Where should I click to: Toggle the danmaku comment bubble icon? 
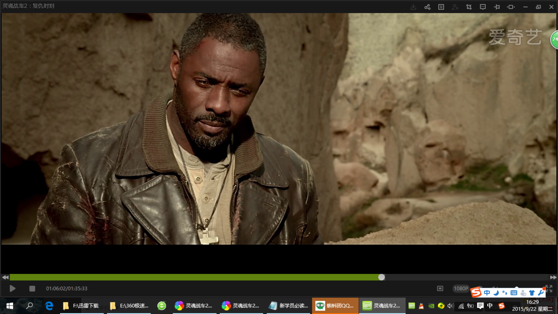click(483, 7)
